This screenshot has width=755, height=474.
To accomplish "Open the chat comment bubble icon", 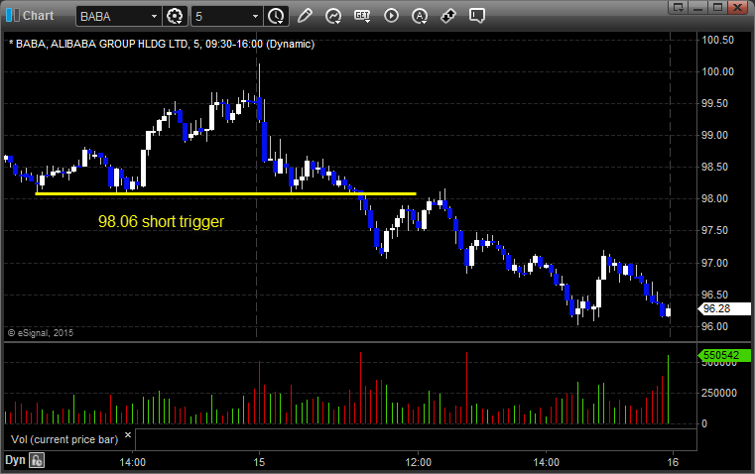I will click(476, 16).
